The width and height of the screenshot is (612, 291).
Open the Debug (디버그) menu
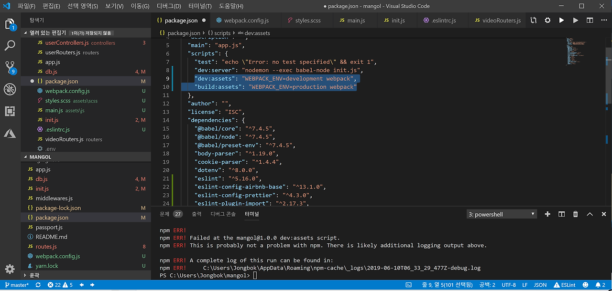tap(169, 6)
